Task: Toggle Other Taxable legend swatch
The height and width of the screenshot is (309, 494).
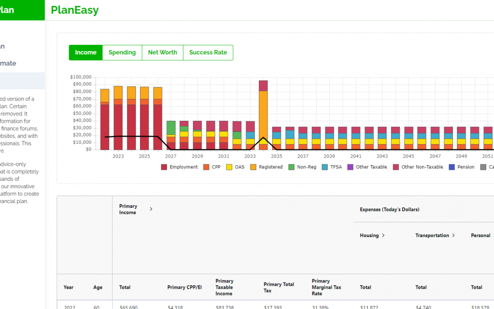Action: (x=350, y=167)
